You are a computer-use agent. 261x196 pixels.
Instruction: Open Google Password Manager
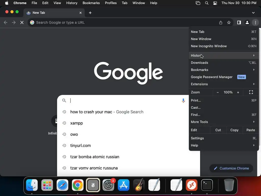[x=224, y=77]
